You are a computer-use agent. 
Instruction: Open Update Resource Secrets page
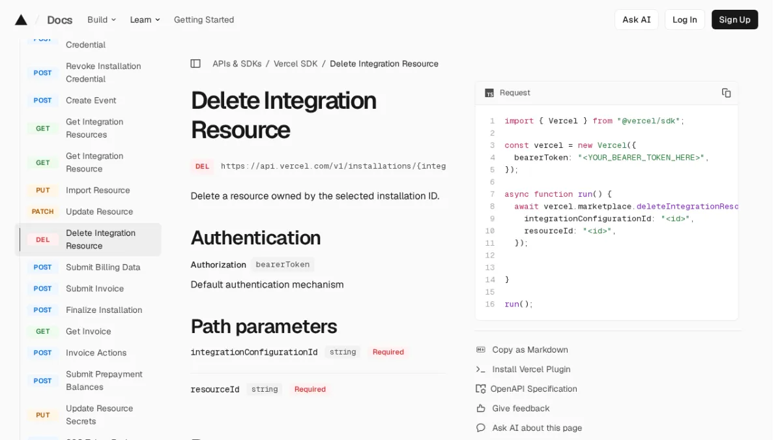(x=99, y=415)
